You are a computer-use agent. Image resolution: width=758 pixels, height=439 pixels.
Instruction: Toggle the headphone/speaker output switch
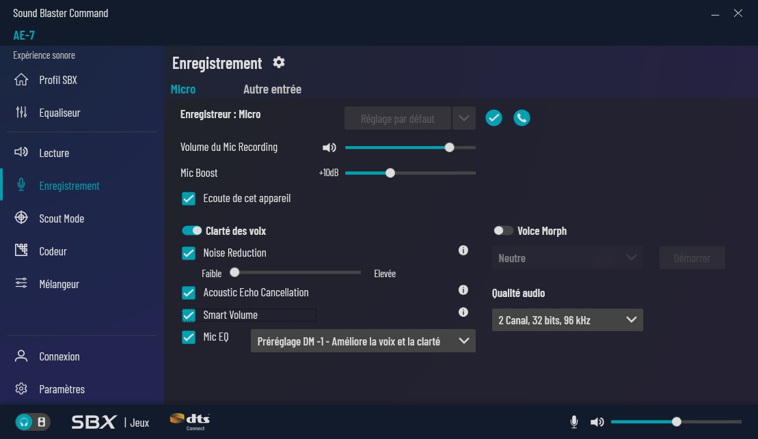point(32,422)
